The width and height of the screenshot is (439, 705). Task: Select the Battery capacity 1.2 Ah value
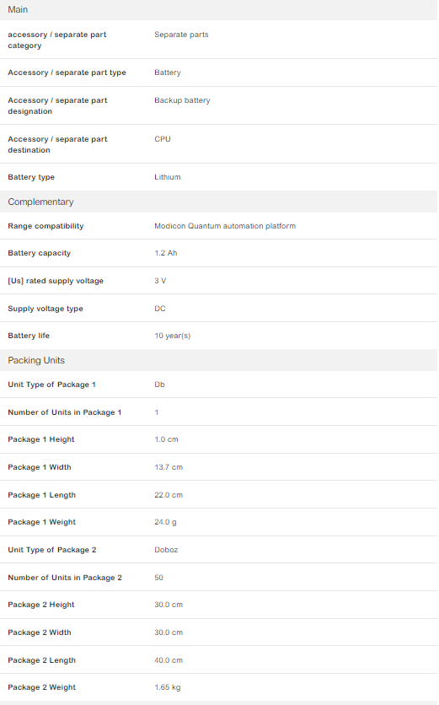[165, 253]
